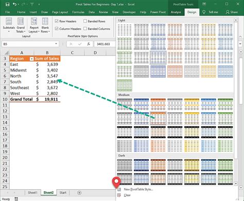
Task: Click the Undo arrow icon
Action: coord(14,4)
